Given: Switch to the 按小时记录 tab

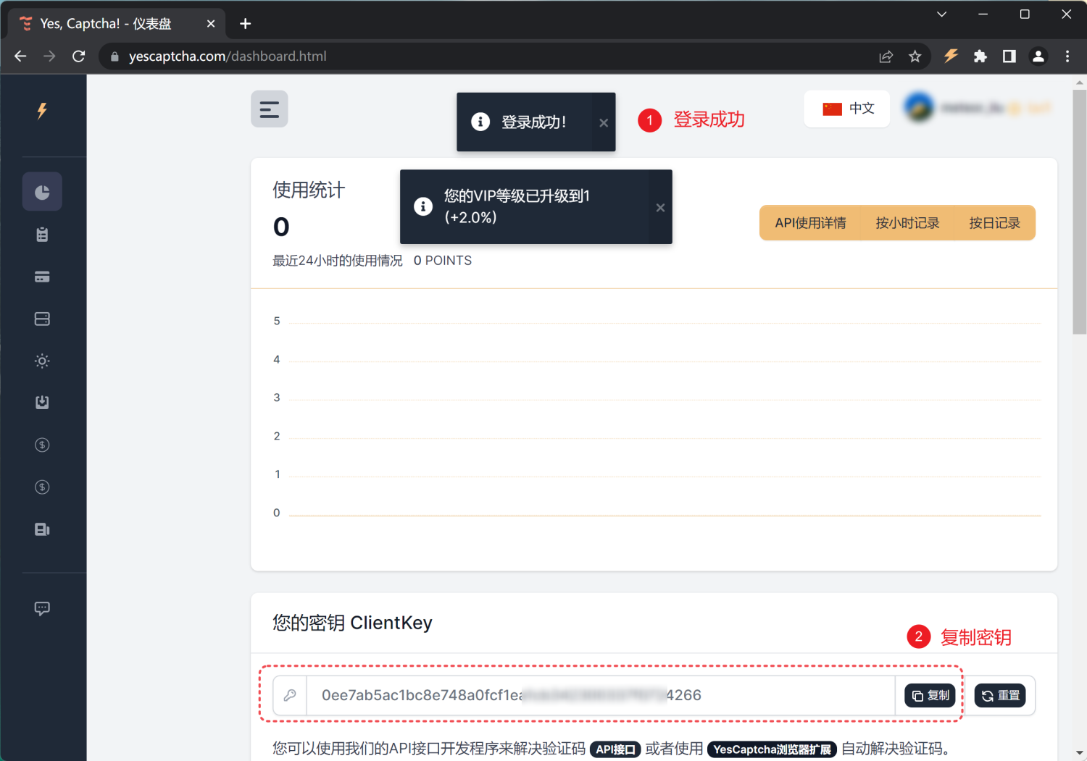Looking at the screenshot, I should point(907,223).
